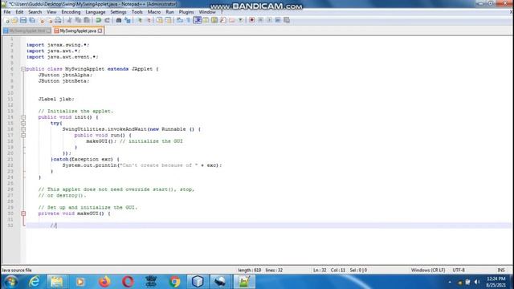Click the Save Recorded Macro icon
This screenshot has width=514, height=289.
point(287,20)
